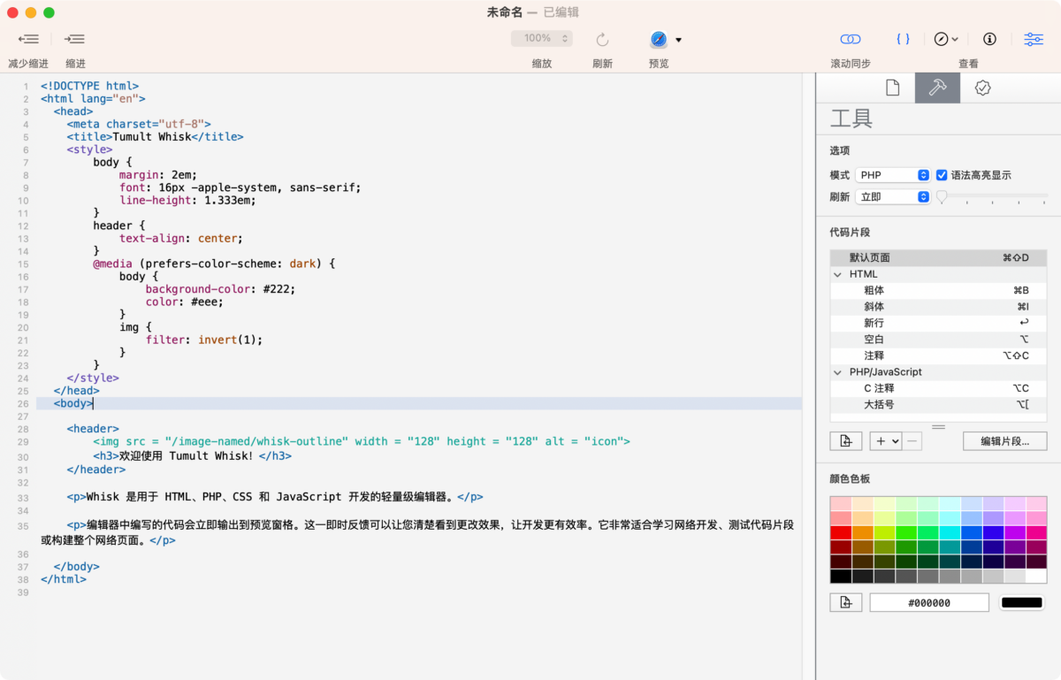Click the insert snippet document icon
Screen dimensions: 1061x680
click(x=846, y=441)
